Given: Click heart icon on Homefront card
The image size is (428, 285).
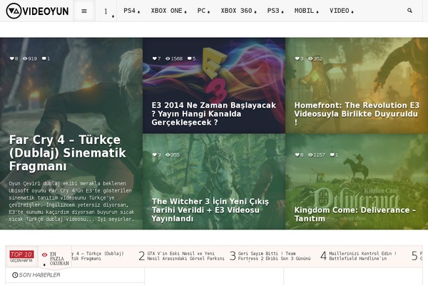Looking at the screenshot, I should (x=297, y=58).
